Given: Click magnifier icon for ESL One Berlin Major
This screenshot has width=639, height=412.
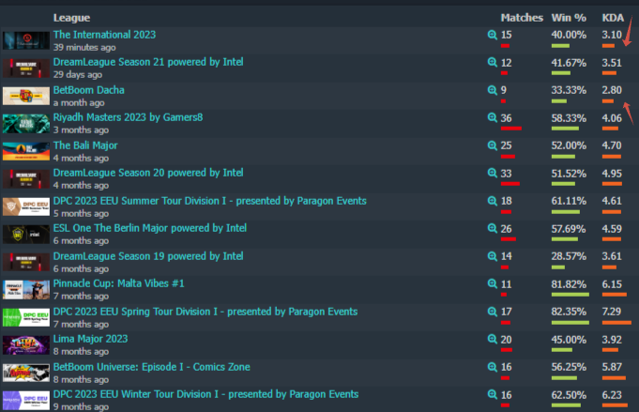Looking at the screenshot, I should point(493,228).
